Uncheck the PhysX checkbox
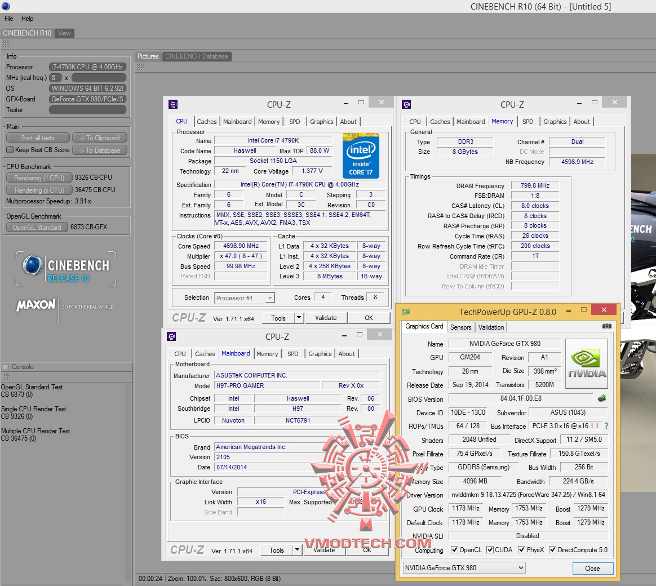Image resolution: width=656 pixels, height=586 pixels. [x=522, y=550]
